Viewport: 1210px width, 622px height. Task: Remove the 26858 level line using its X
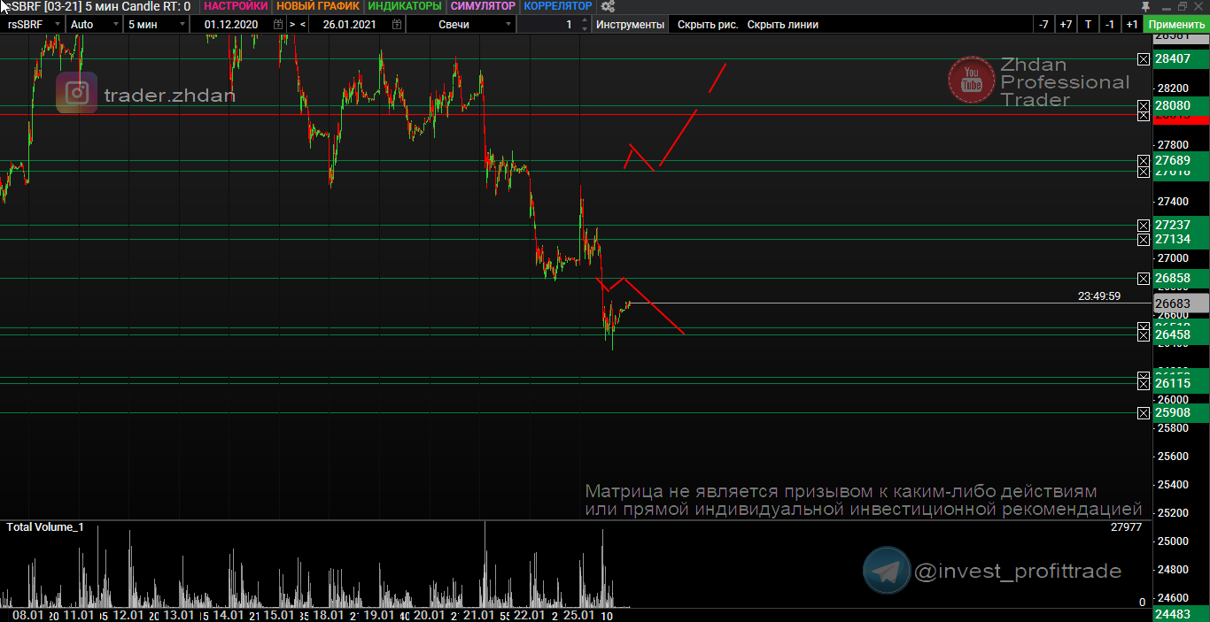(x=1144, y=278)
